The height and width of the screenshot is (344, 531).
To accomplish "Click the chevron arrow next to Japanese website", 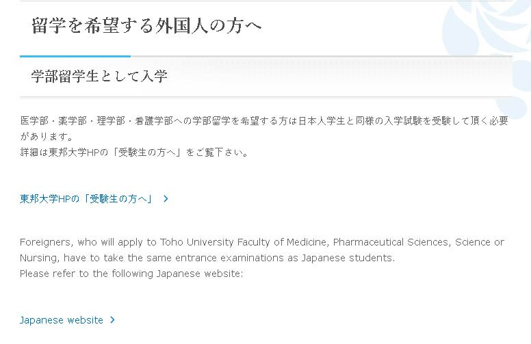I will 112,319.
